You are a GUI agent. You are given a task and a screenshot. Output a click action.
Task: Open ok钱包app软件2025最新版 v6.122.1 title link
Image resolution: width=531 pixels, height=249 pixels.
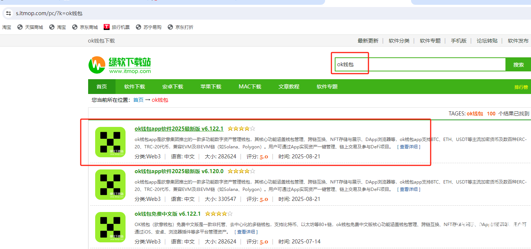179,129
